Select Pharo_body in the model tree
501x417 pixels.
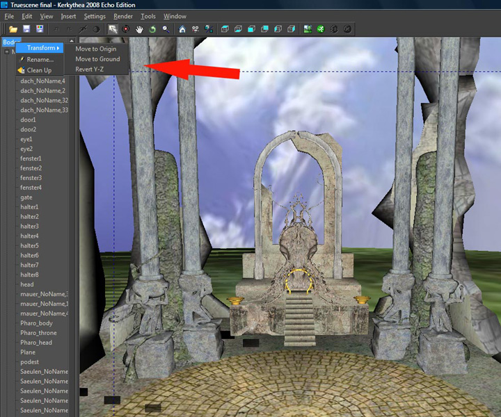[36, 323]
